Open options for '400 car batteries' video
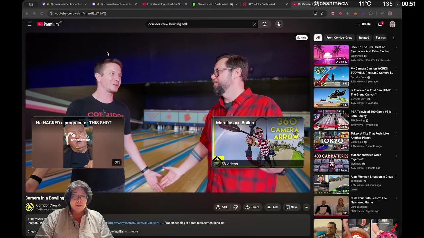Viewport: 424px width, 238px height. [397, 155]
